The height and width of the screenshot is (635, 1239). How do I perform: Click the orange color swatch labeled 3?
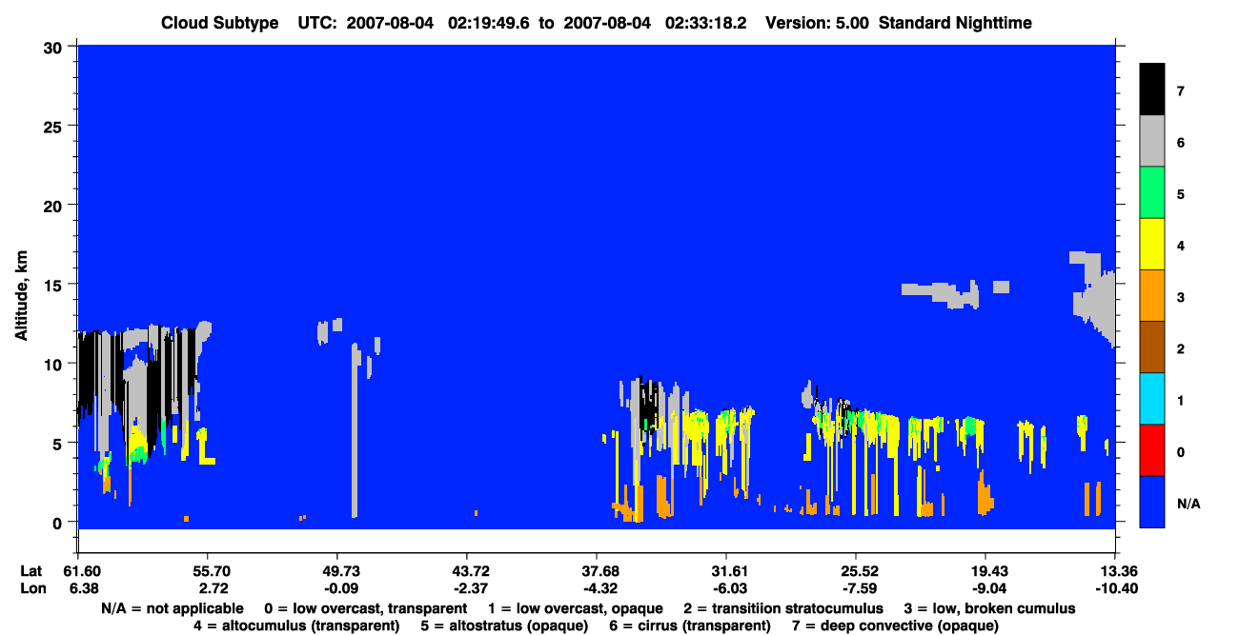click(x=1152, y=296)
